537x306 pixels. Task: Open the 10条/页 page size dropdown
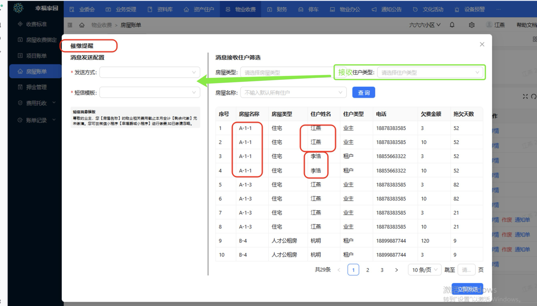click(424, 270)
